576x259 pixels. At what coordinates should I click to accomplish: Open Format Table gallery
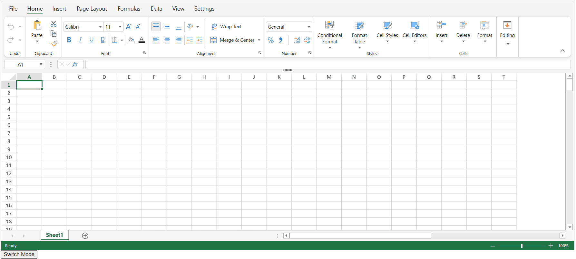tap(359, 35)
